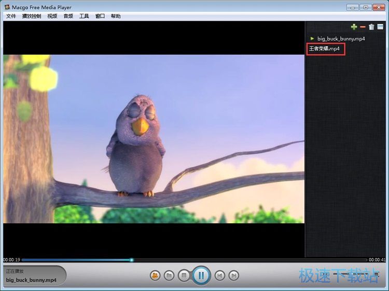
Task: Clear playlist with the trash can icon
Action: tap(371, 27)
